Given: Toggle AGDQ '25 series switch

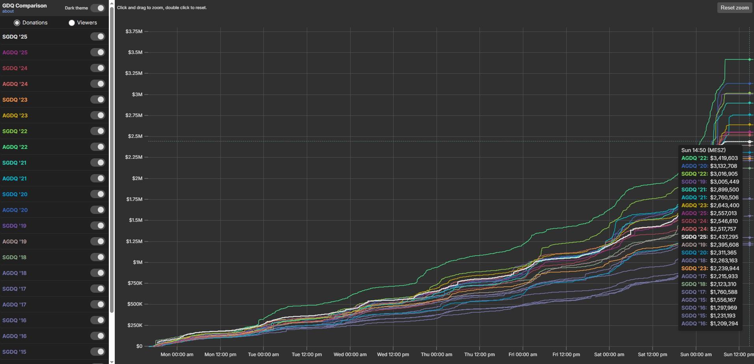Looking at the screenshot, I should click(x=97, y=52).
